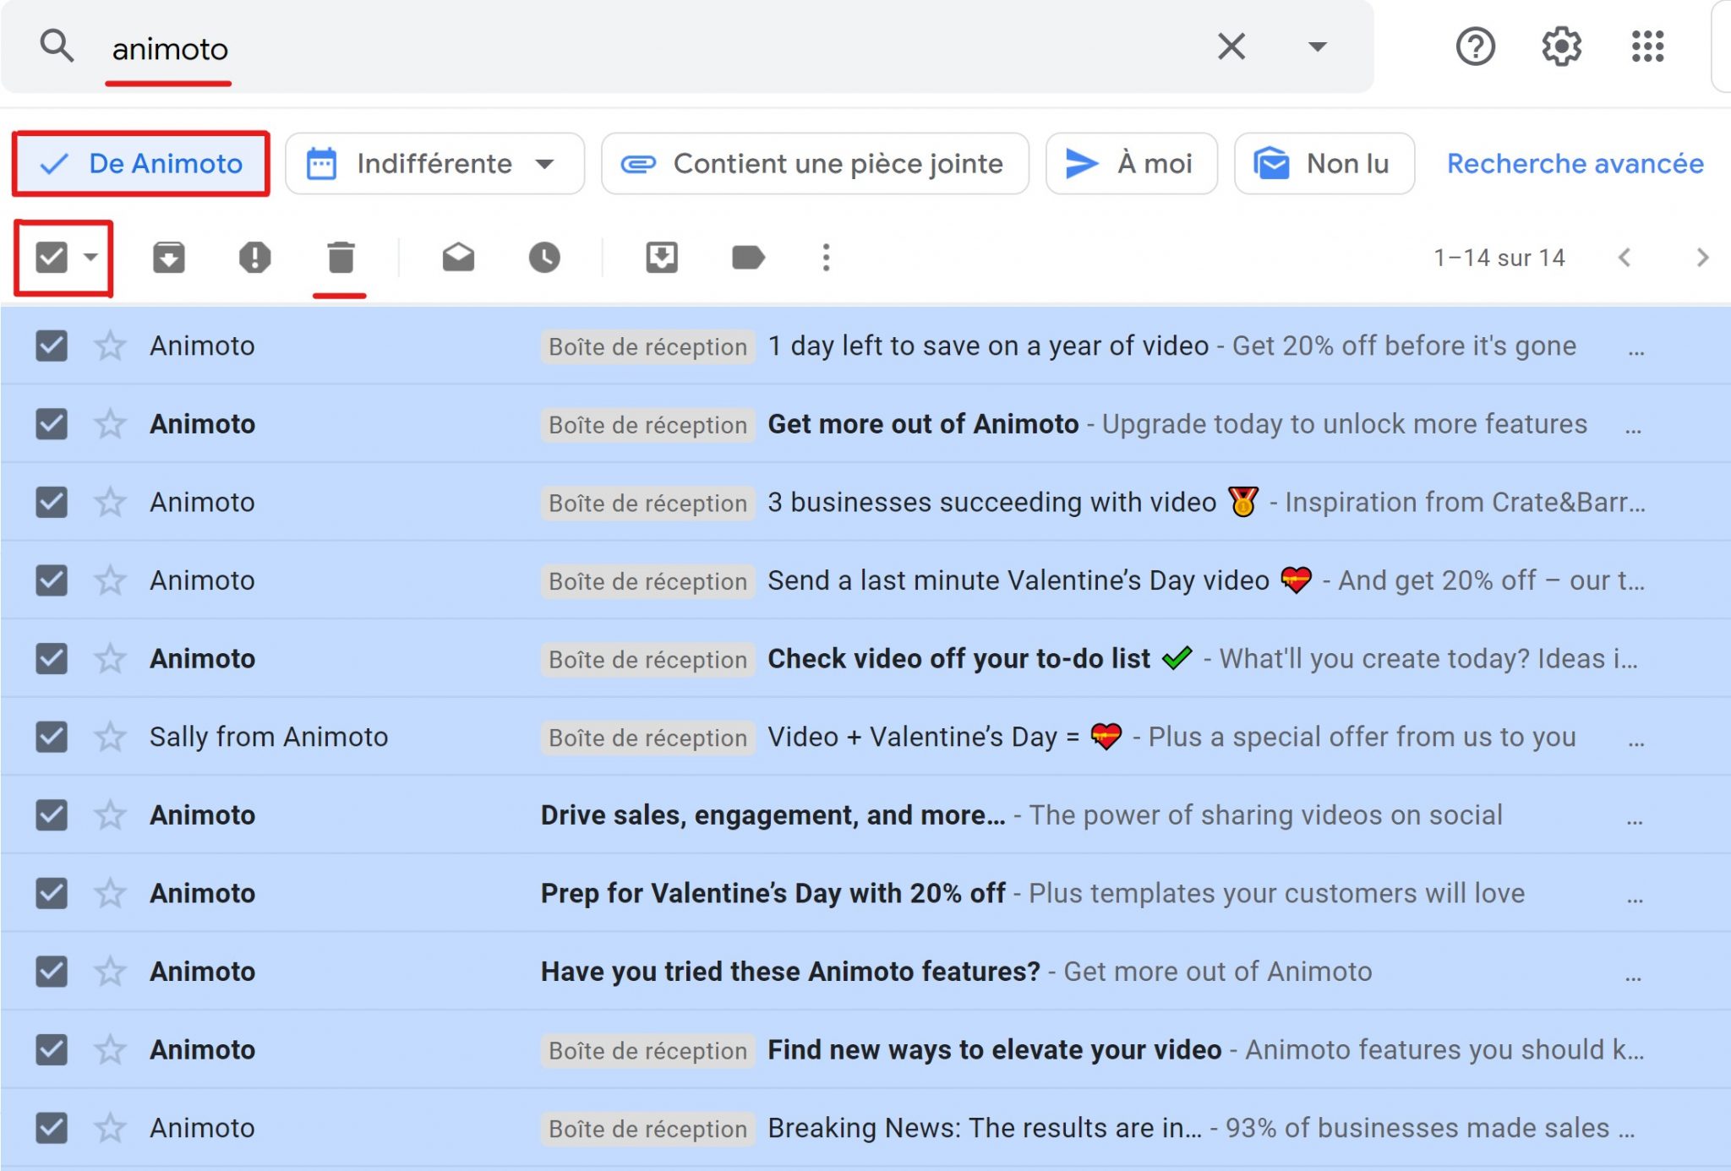Image resolution: width=1731 pixels, height=1171 pixels.
Task: Toggle the select-all checkbox
Action: pyautogui.click(x=52, y=257)
